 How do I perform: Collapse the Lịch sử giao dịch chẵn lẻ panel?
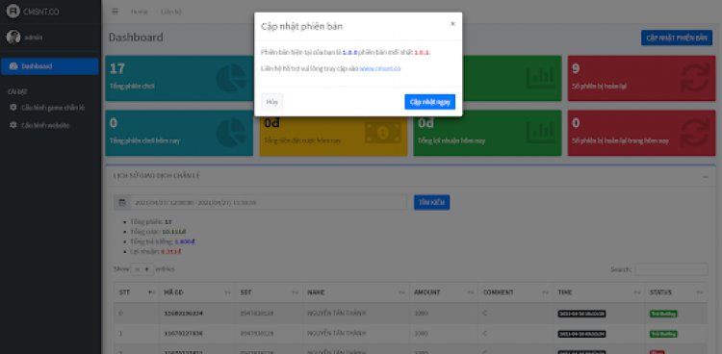click(705, 176)
